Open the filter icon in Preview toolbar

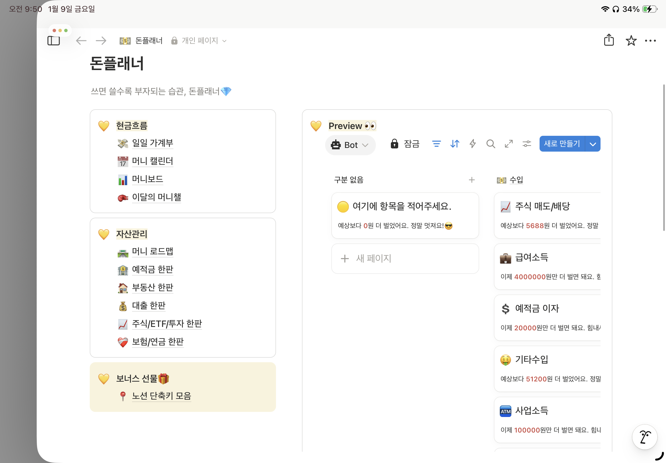point(436,144)
